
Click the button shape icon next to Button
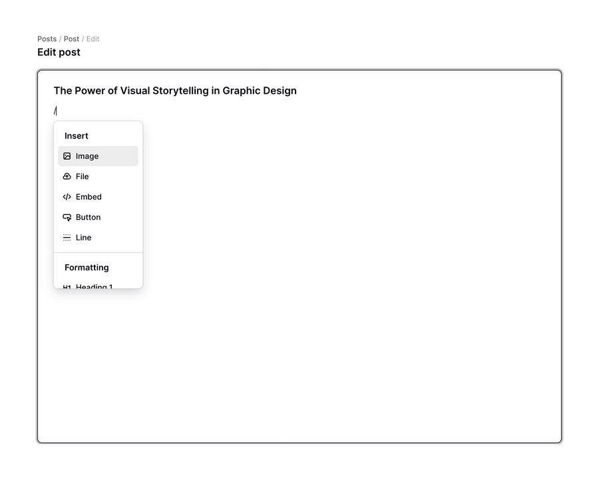click(x=67, y=216)
